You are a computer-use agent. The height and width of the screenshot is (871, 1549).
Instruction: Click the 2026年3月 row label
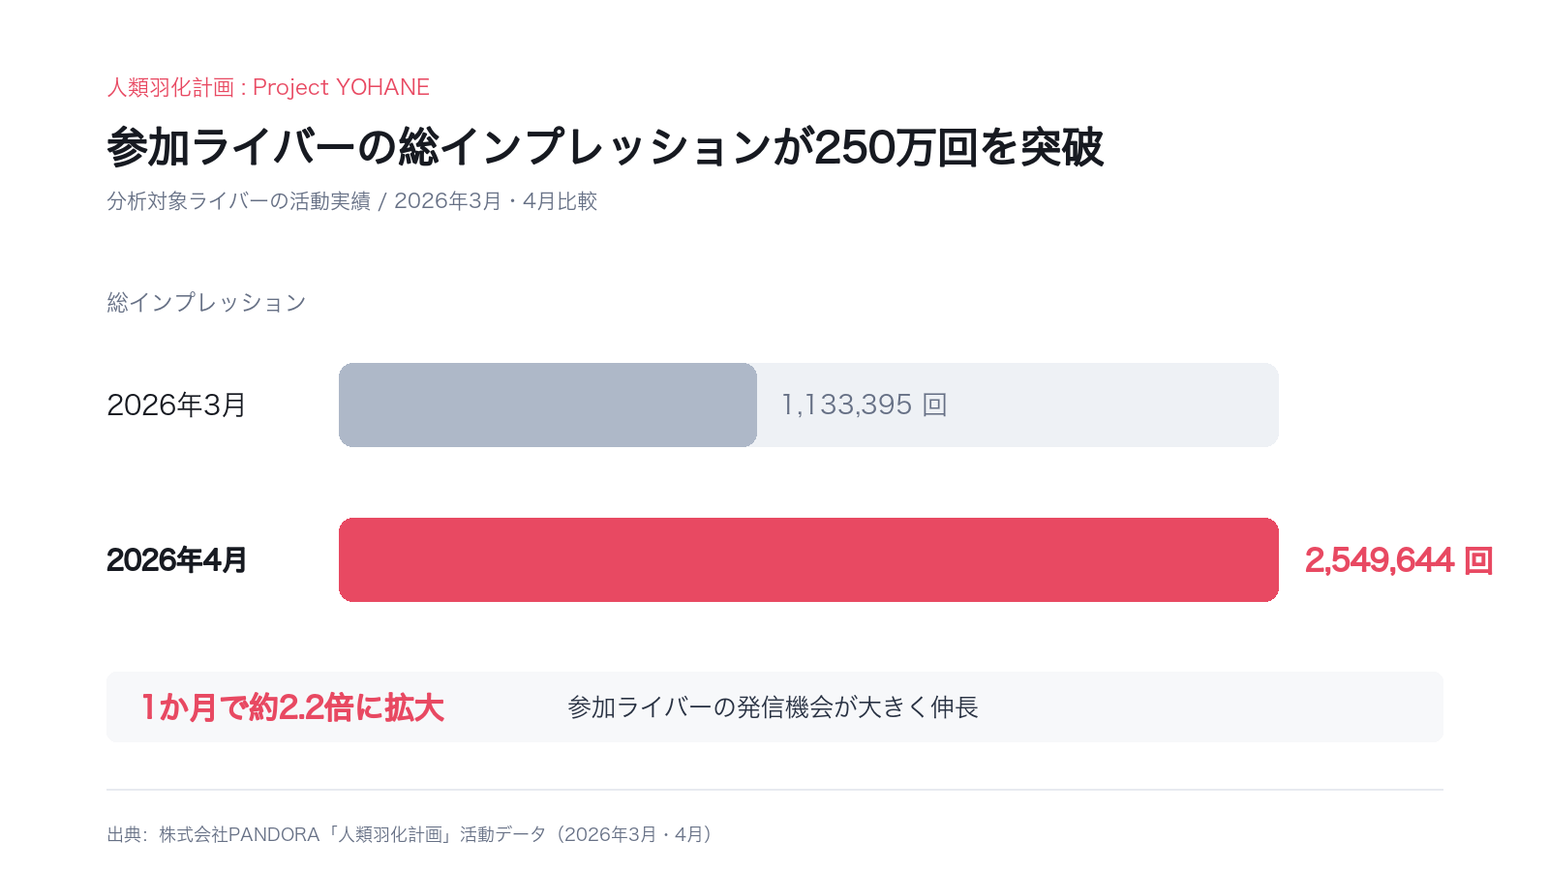click(x=176, y=405)
